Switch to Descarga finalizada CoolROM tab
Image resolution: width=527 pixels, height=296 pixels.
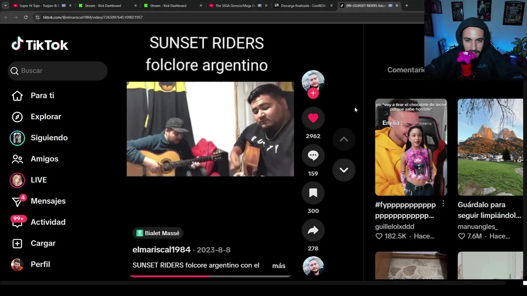tap(303, 6)
